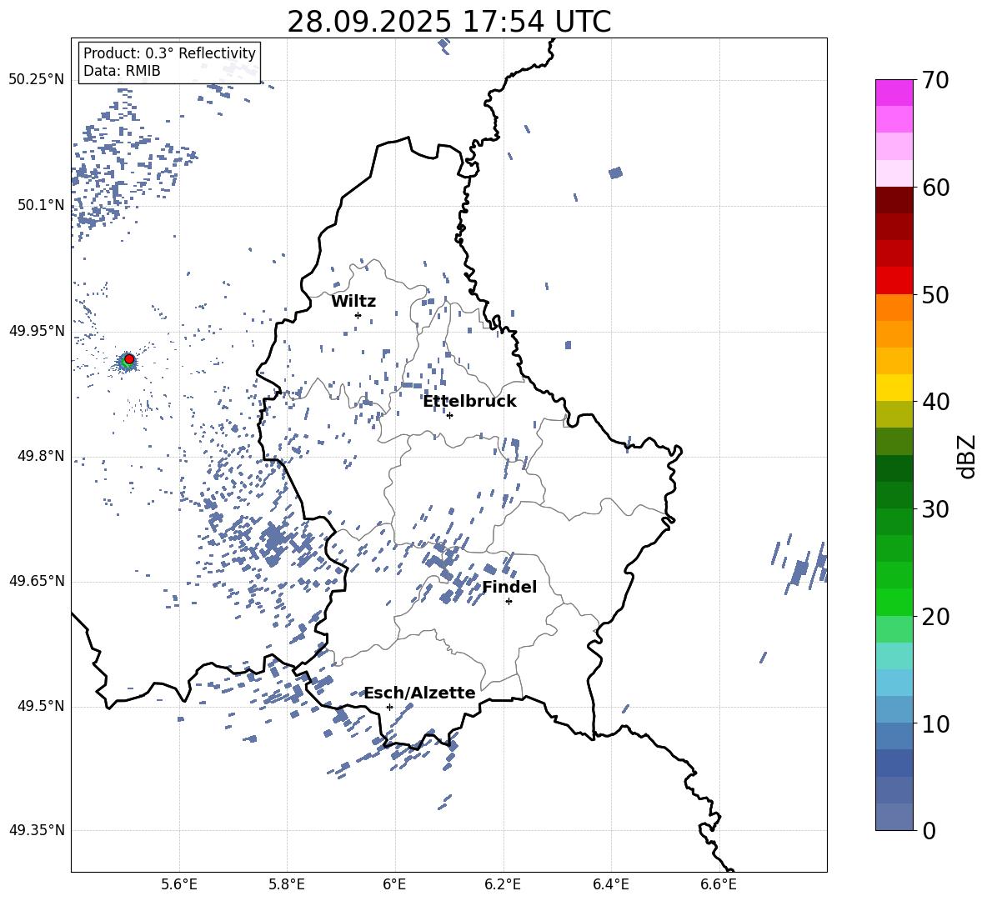Click the Wiltz location cross marker
This screenshot has width=987, height=901.
pos(358,315)
